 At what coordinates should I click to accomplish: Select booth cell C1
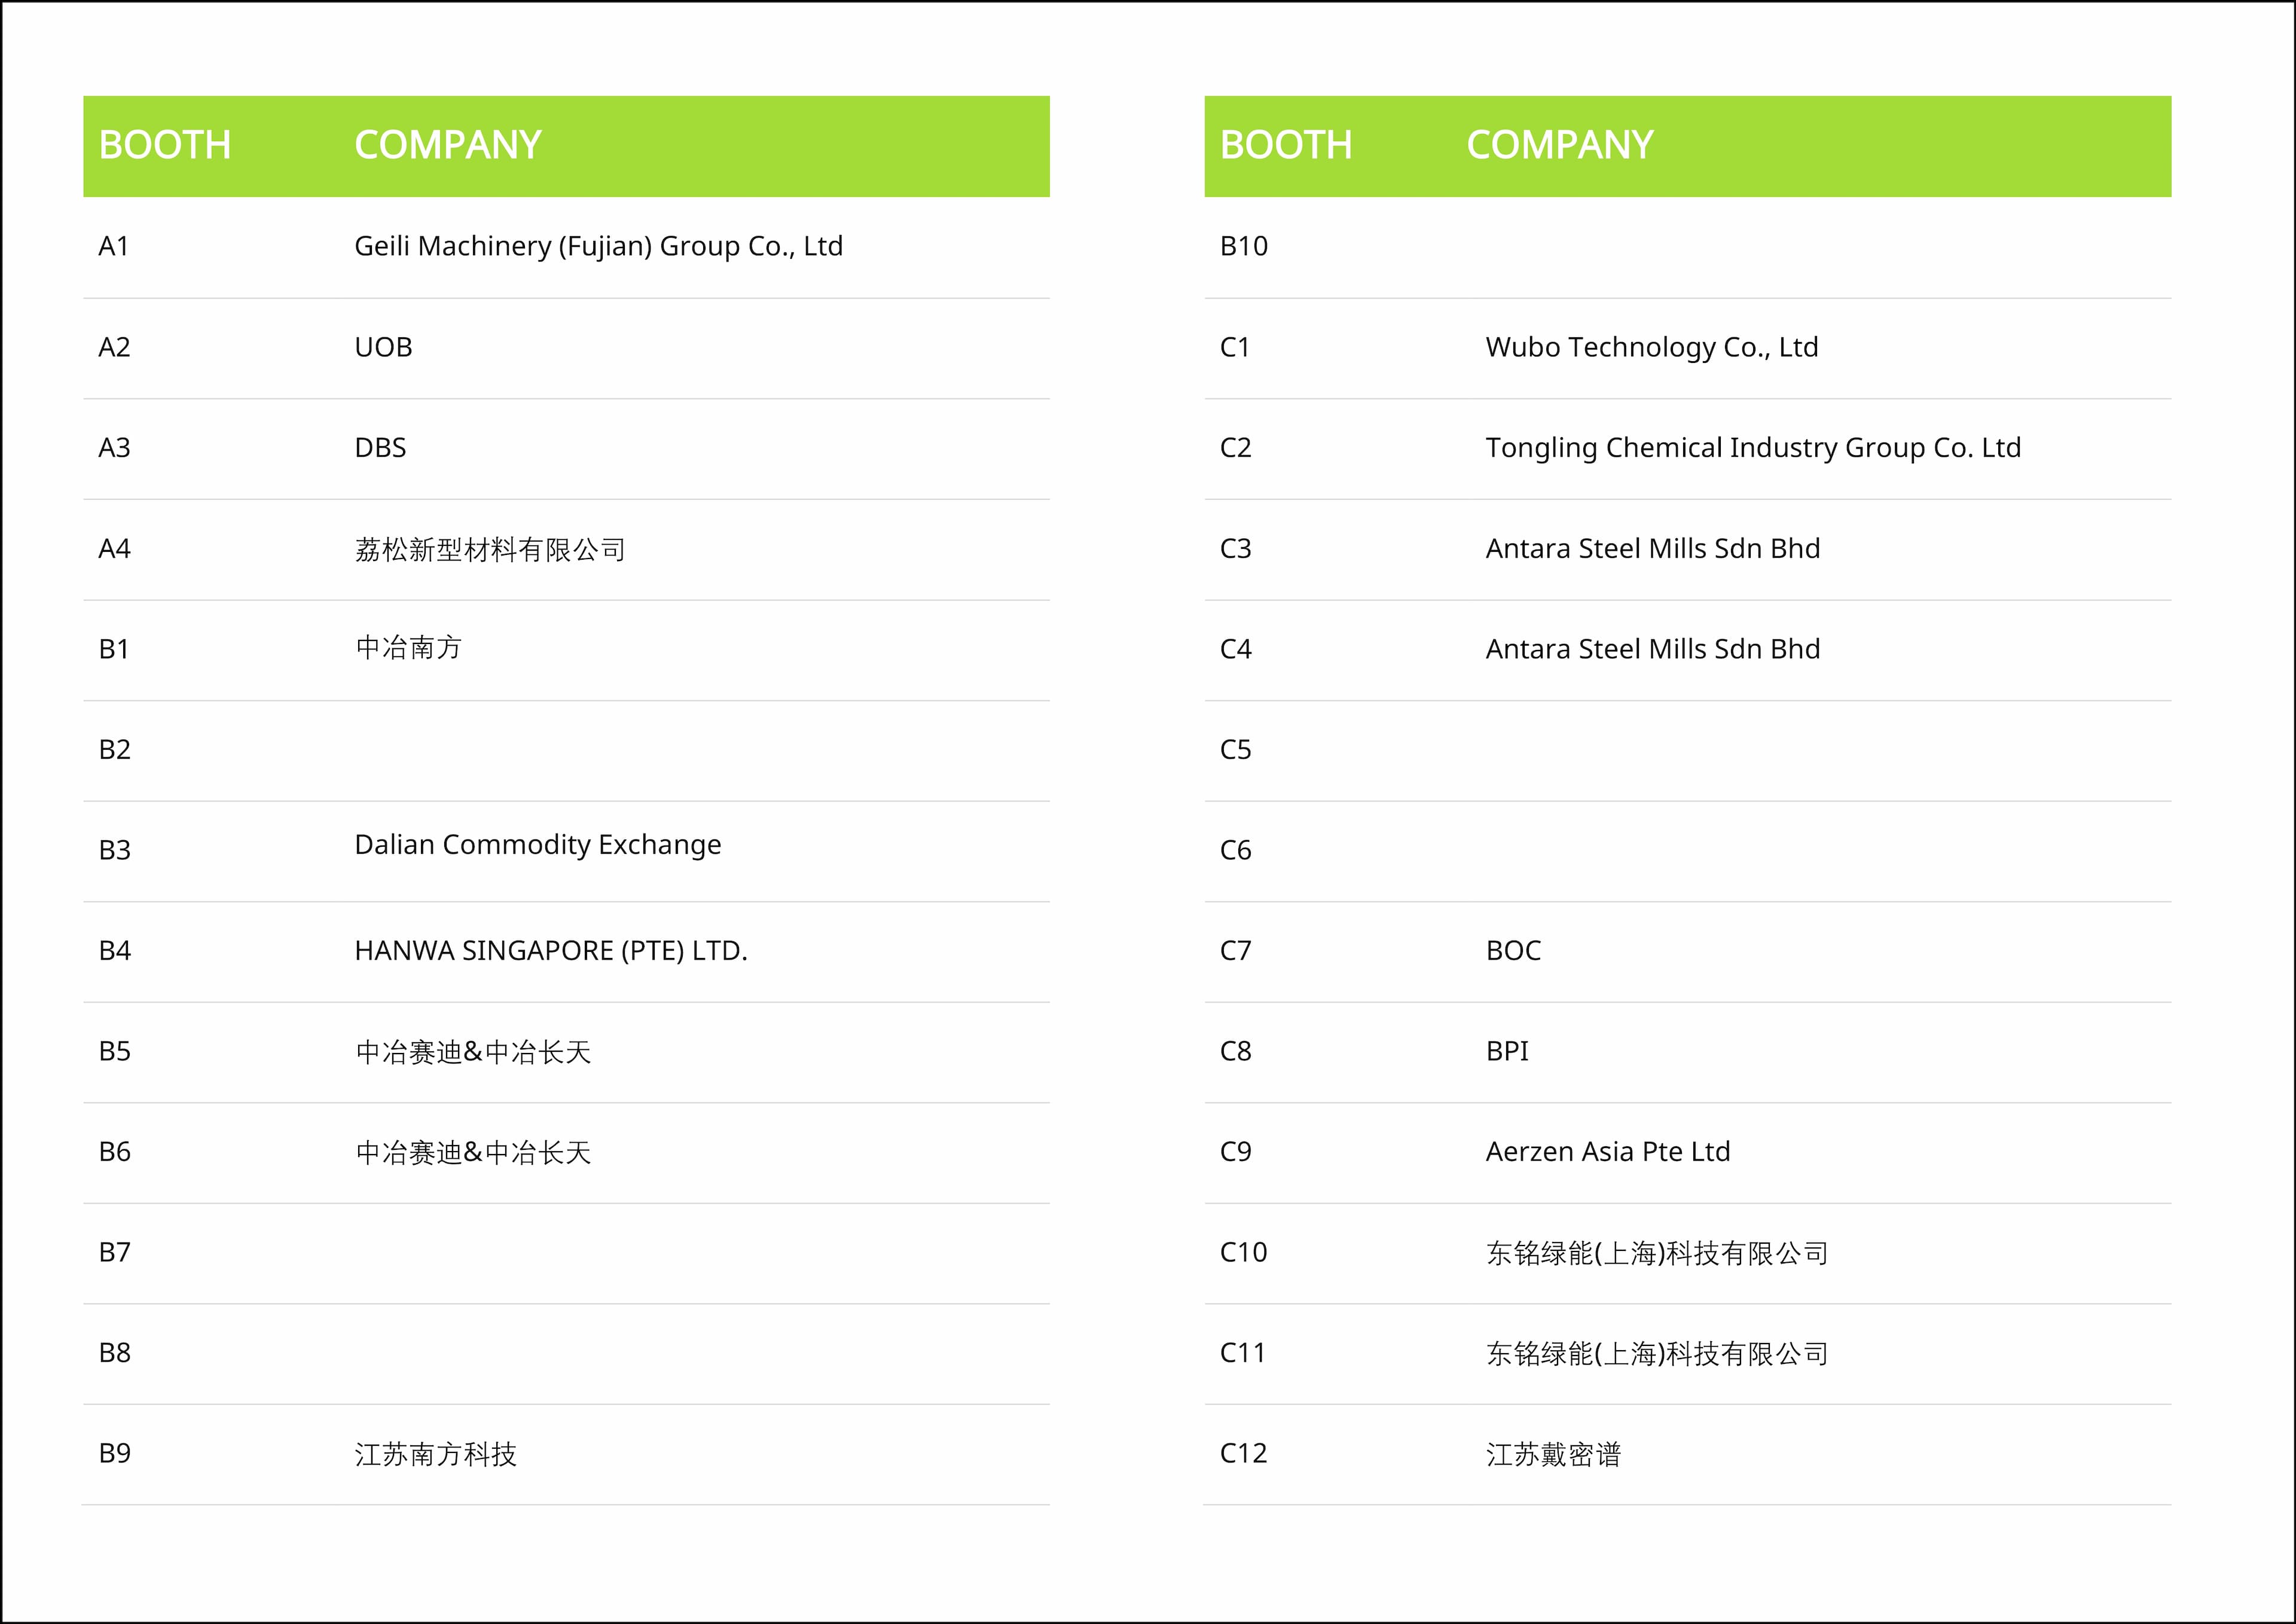(x=1235, y=347)
